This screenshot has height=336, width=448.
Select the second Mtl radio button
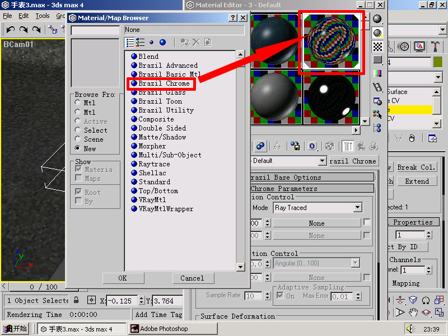click(77, 111)
